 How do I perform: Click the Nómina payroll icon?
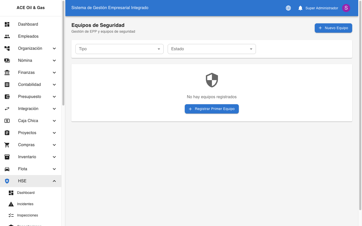point(7,60)
